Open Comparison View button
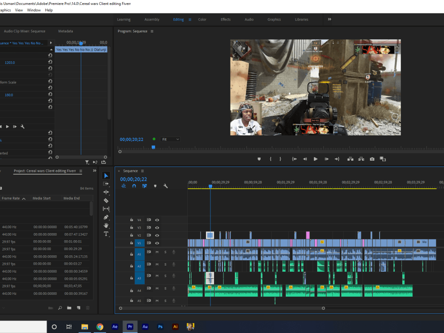 coord(383,159)
